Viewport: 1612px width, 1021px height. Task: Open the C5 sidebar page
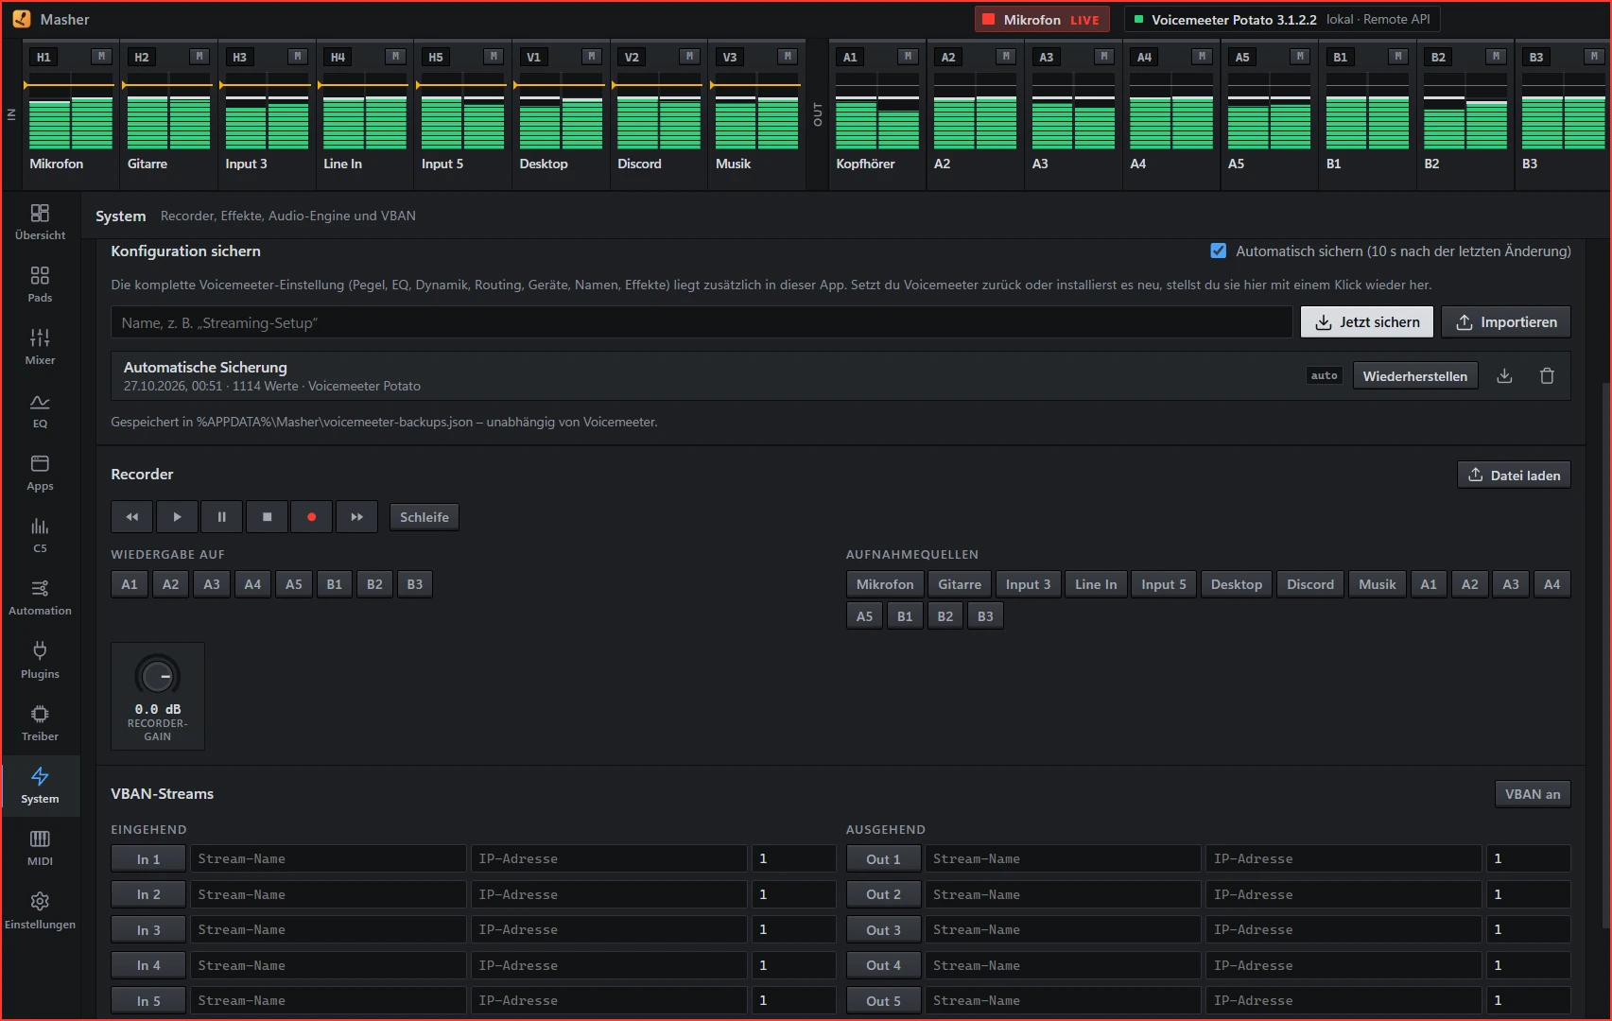coord(40,535)
